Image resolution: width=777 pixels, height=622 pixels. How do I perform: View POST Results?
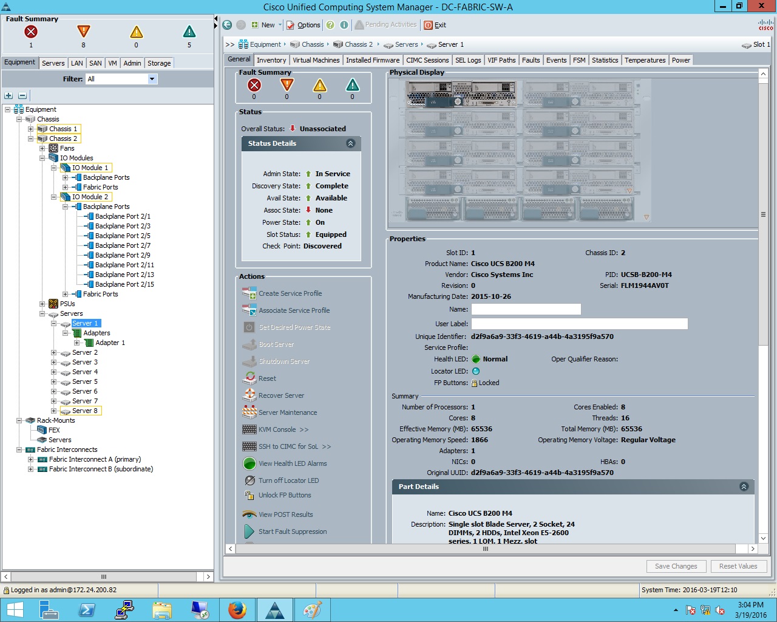287,514
